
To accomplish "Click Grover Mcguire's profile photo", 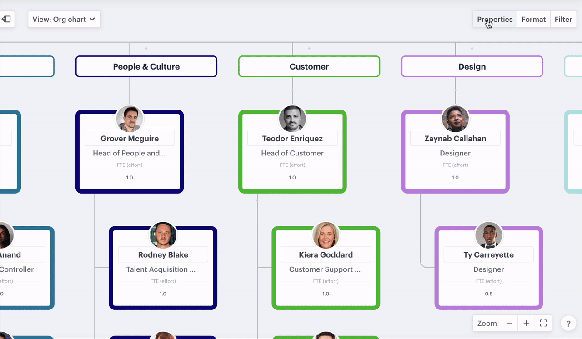I will click(x=130, y=119).
